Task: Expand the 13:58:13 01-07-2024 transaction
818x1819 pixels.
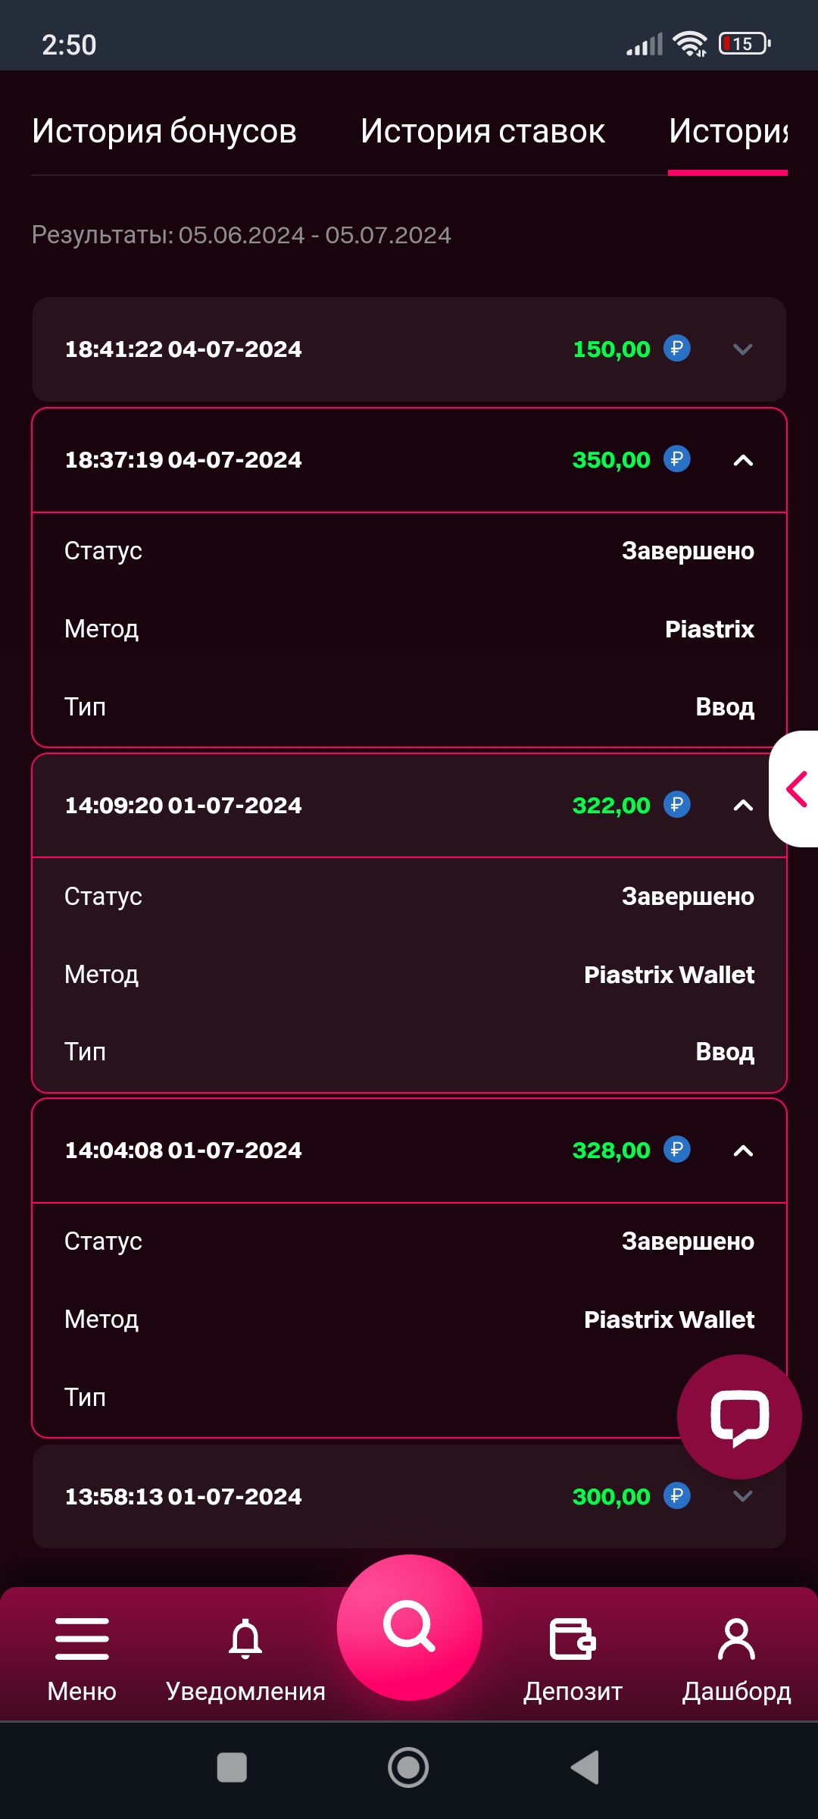Action: pyautogui.click(x=742, y=1496)
